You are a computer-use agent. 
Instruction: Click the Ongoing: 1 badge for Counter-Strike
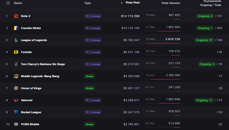point(205,28)
